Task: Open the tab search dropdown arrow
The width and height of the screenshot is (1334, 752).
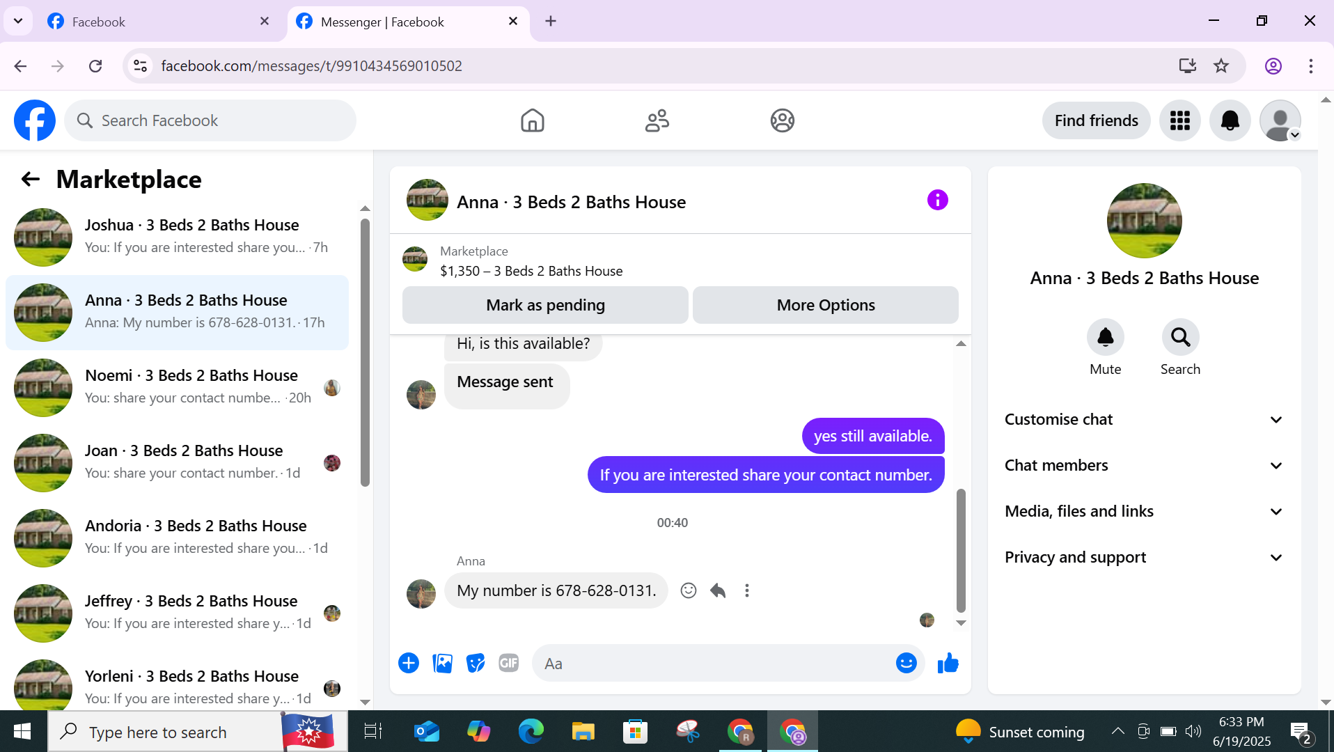Action: (x=18, y=21)
